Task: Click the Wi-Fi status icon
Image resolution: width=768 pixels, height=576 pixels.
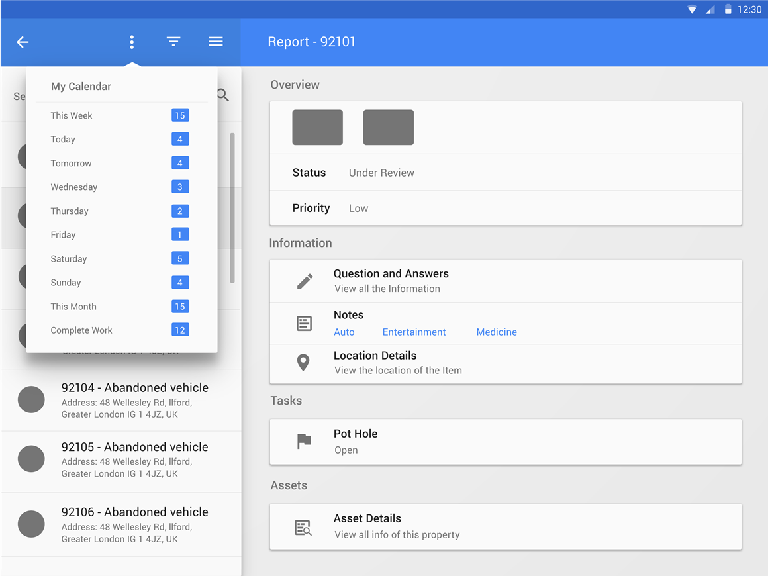Action: (692, 9)
